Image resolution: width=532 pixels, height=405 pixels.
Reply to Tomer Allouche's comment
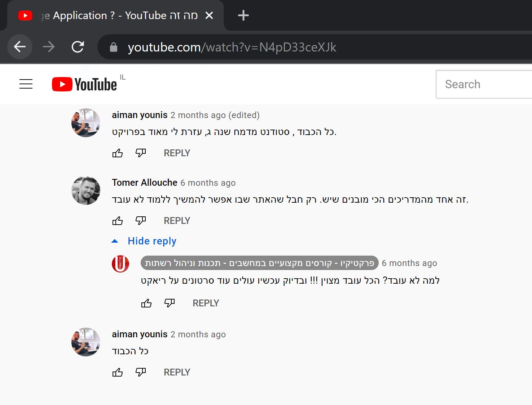[177, 221]
